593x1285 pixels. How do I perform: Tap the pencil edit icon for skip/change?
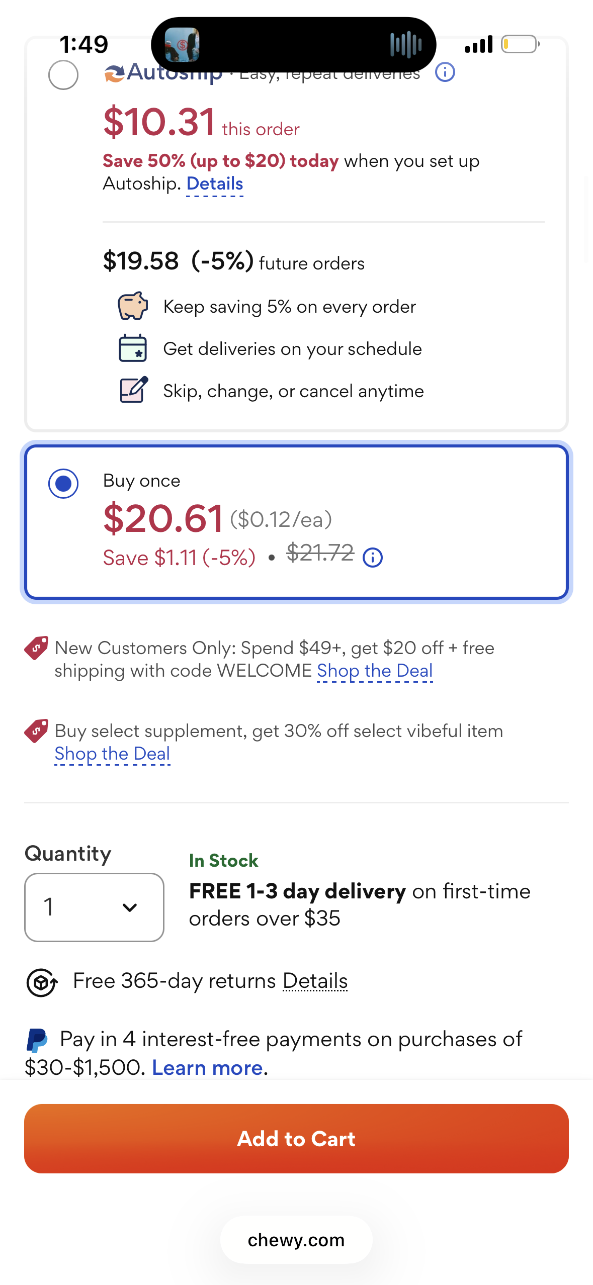134,390
